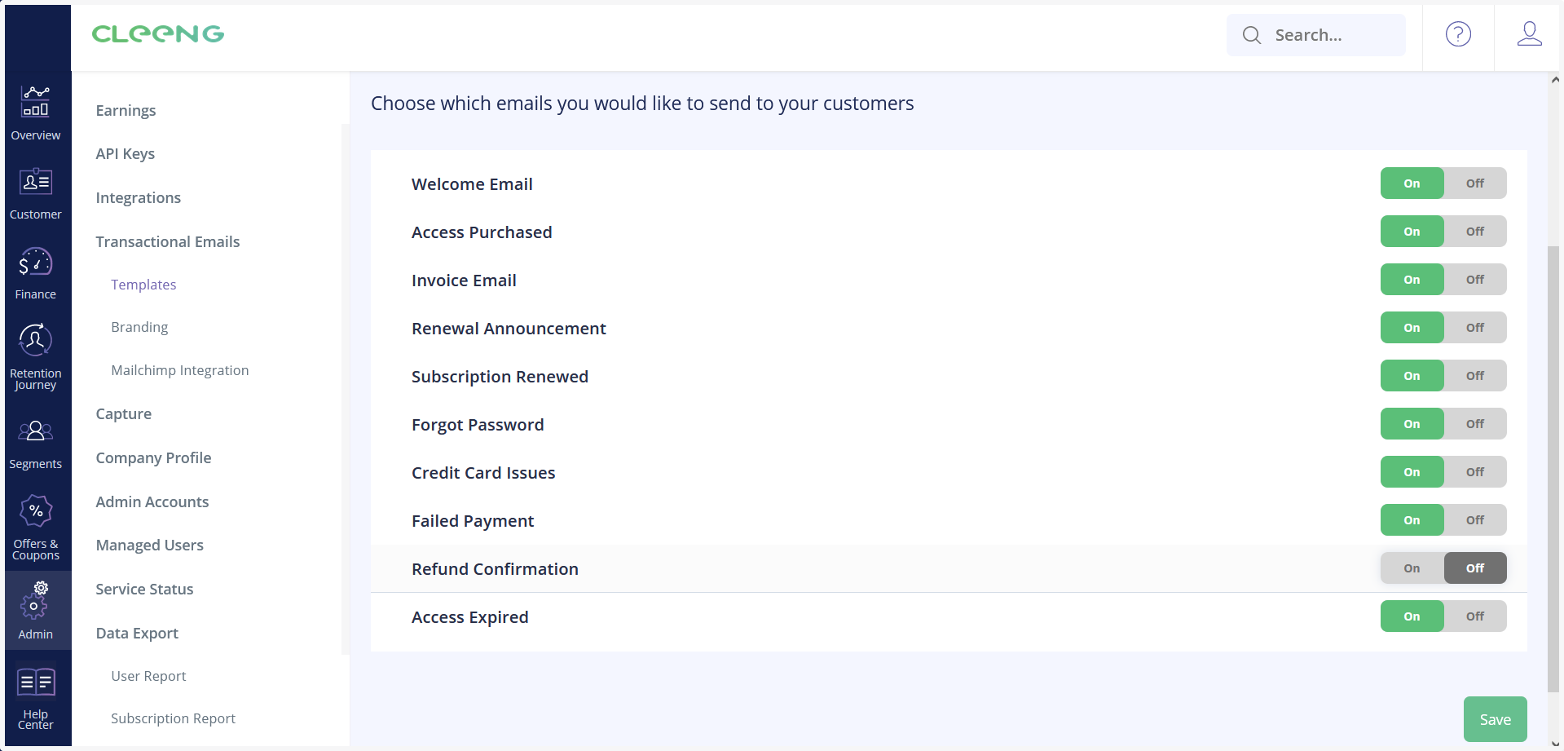Click the admin menu scrollbar
This screenshot has width=1564, height=751.
coord(345,389)
